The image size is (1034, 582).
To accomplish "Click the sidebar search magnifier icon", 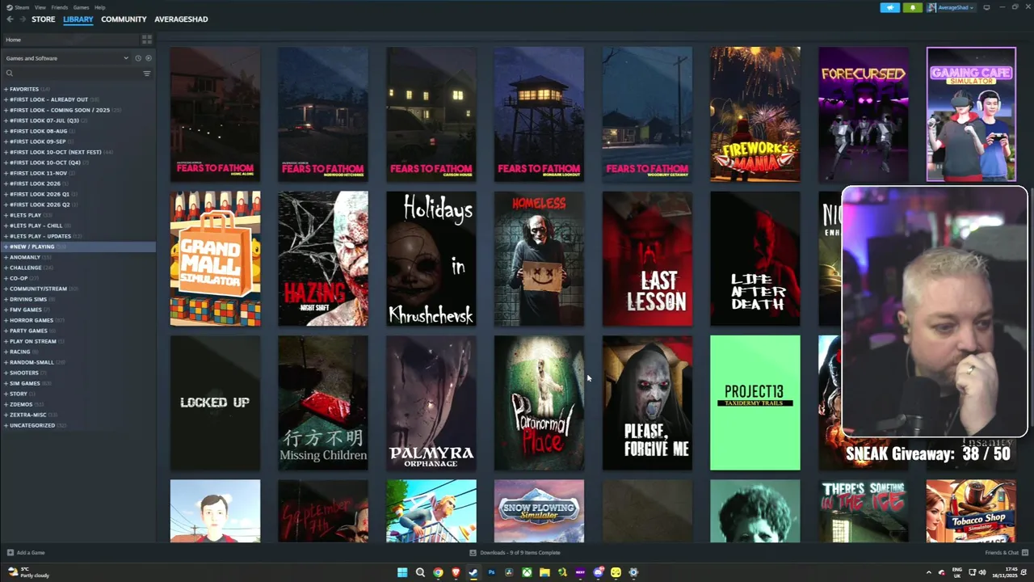I will 10,74.
